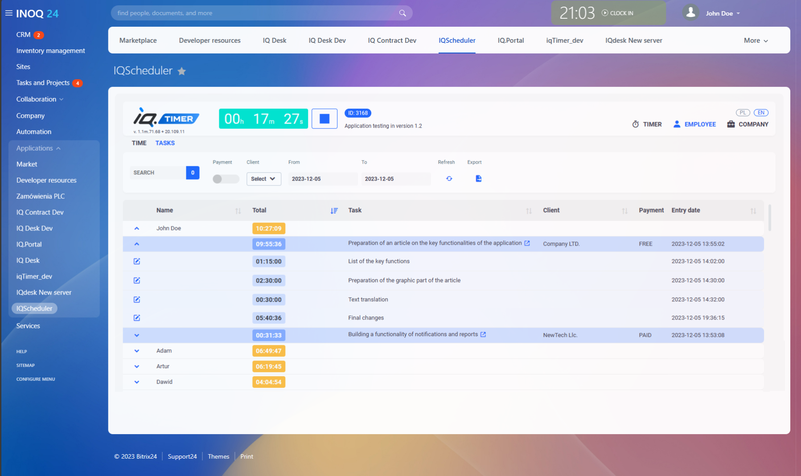Viewport: 801px width, 476px height.
Task: Open the Themes footer link
Action: (218, 456)
